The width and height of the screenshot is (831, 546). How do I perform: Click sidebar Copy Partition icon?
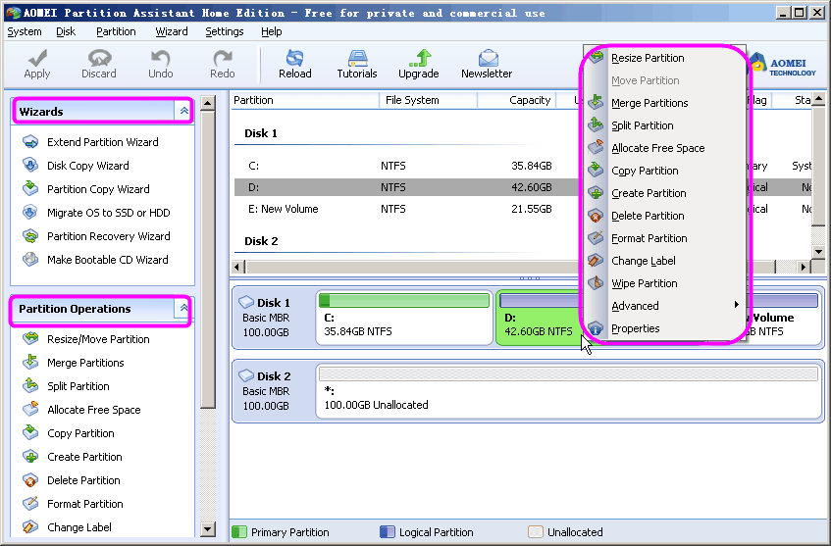click(30, 432)
